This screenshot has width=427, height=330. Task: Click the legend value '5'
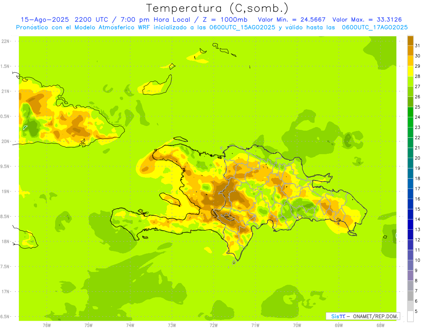416,311
